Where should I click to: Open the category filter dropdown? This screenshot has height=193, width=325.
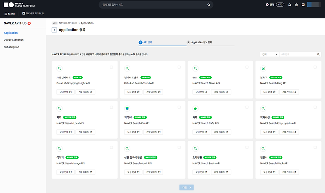270,54
